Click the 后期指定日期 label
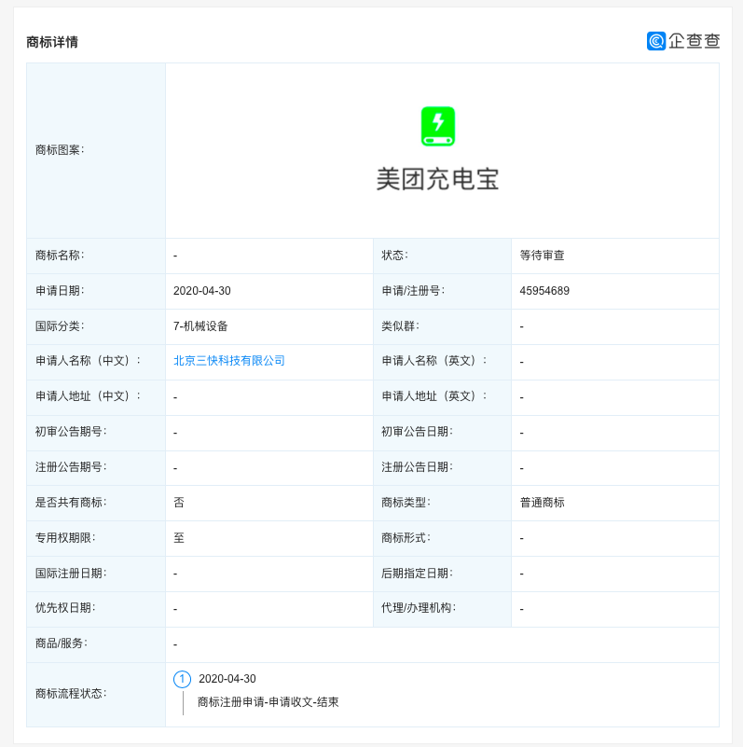Screen dimensions: 743x747 click(x=418, y=574)
